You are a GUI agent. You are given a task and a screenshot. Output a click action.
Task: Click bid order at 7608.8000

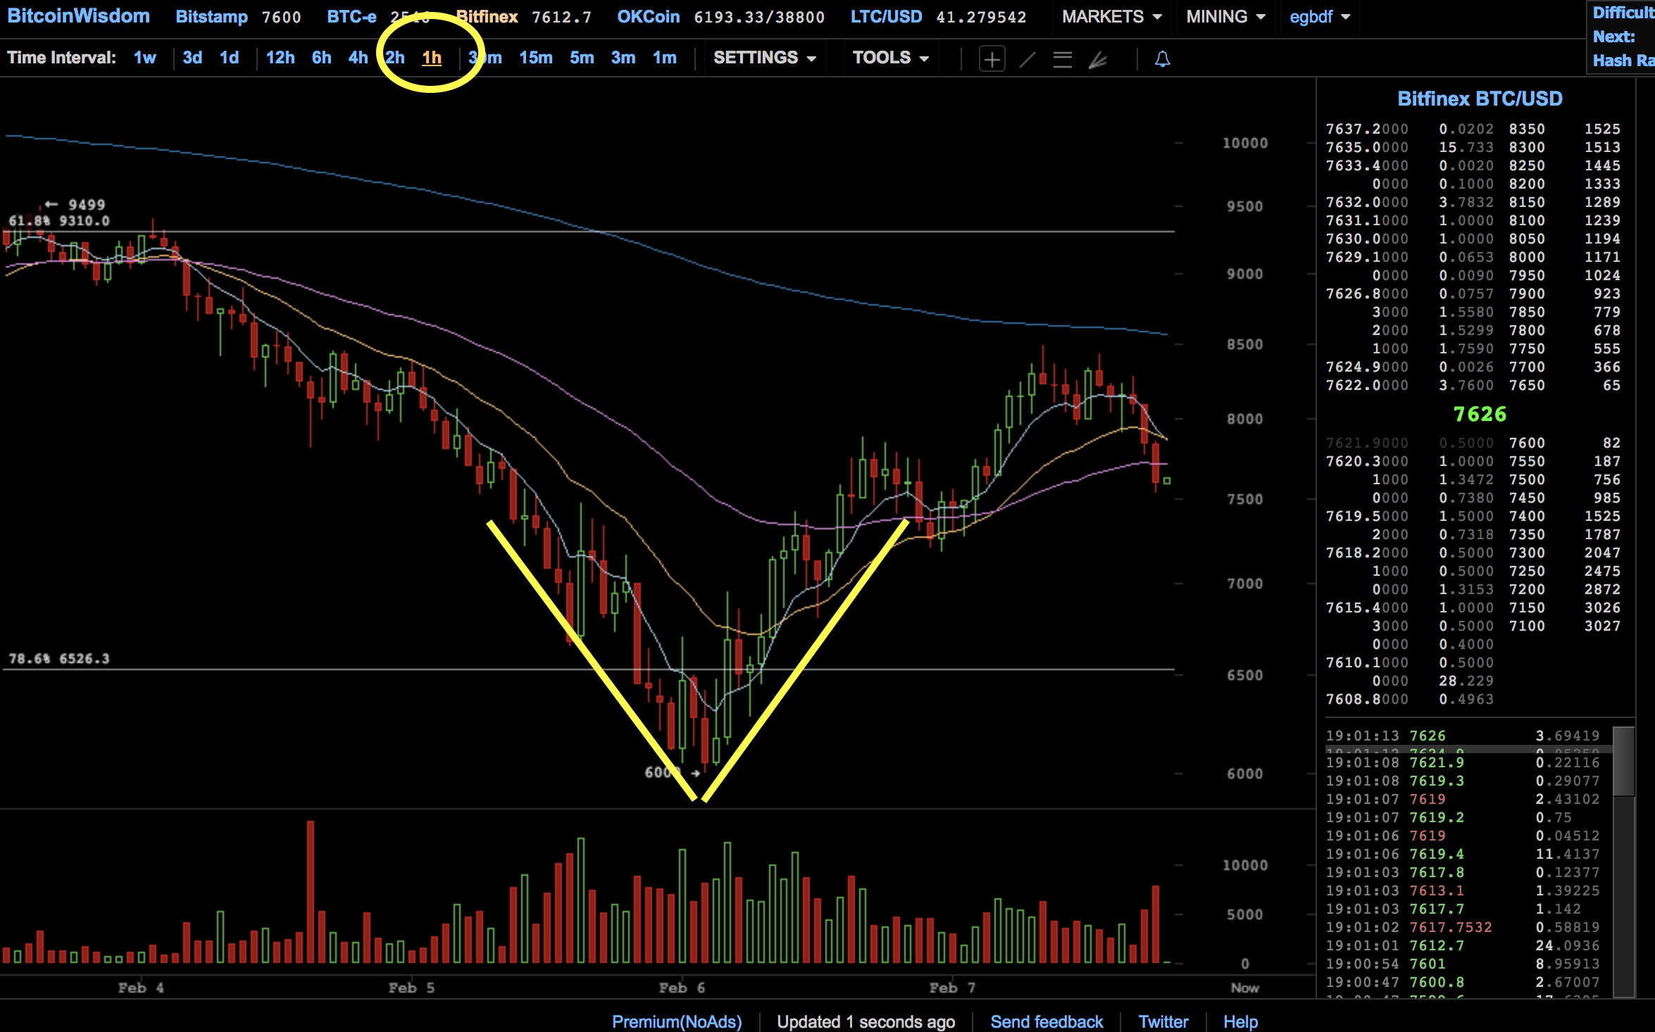(x=1410, y=699)
